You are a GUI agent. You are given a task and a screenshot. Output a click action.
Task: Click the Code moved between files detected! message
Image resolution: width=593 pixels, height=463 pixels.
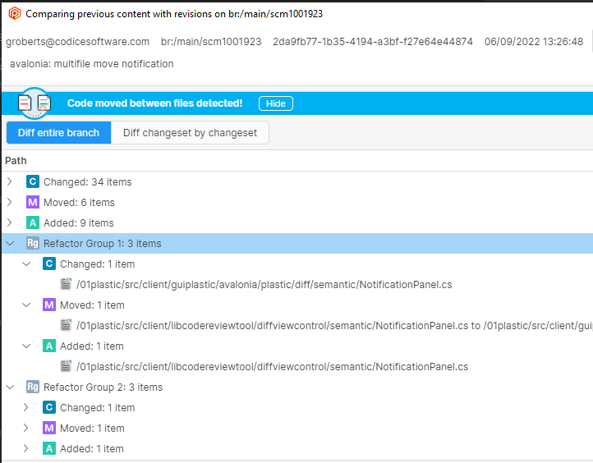tap(154, 103)
